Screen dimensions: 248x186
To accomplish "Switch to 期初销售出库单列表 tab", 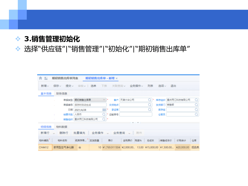I will (x=65, y=78).
